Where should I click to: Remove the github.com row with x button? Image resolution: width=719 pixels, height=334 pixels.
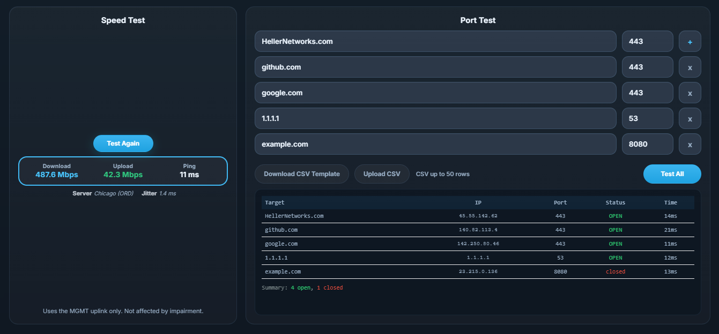pos(690,67)
